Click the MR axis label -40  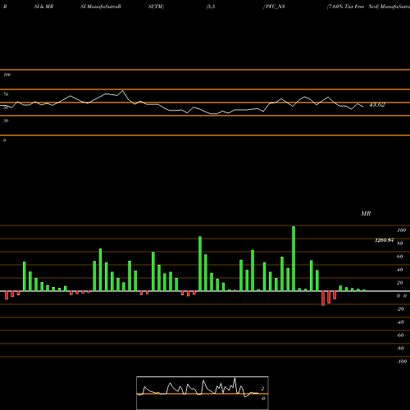[400, 322]
